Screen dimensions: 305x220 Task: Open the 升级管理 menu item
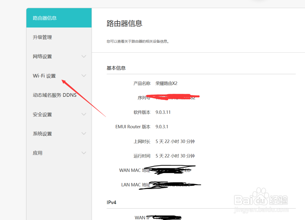coord(59,37)
